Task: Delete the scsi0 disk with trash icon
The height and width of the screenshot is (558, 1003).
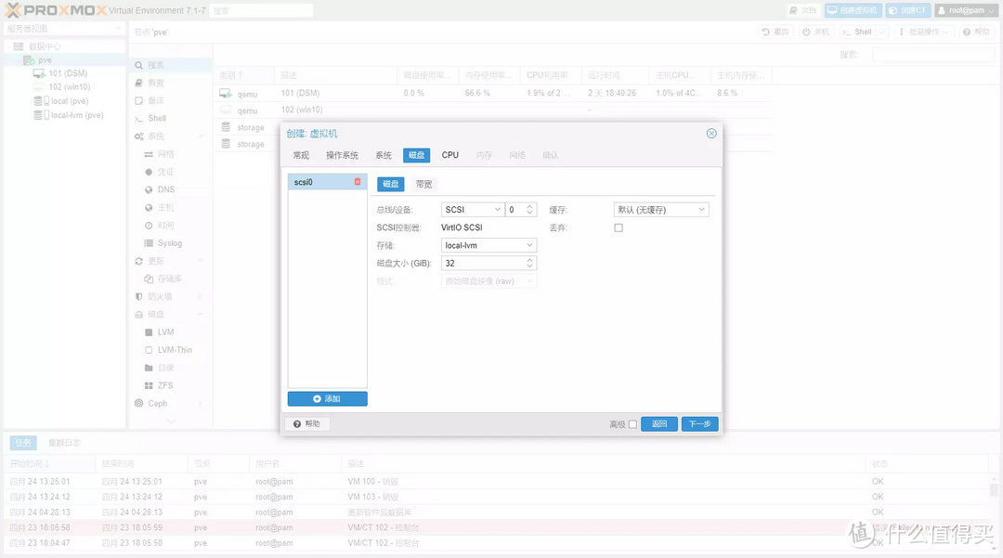Action: tap(358, 182)
